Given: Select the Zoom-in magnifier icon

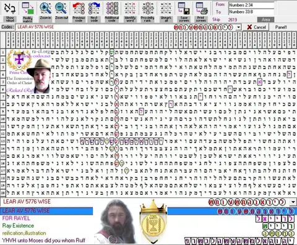Looking at the screenshot, I should (45, 8).
